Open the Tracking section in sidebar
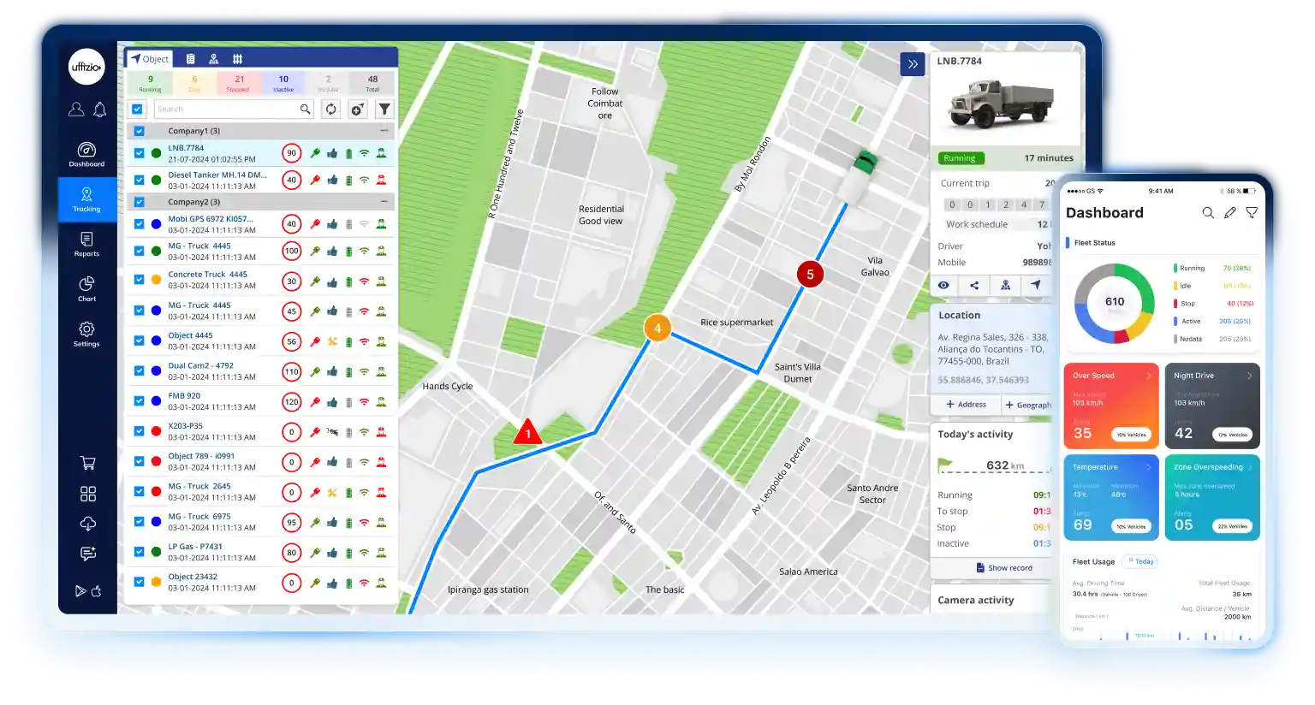Viewport: 1315px width, 705px height. 86,198
